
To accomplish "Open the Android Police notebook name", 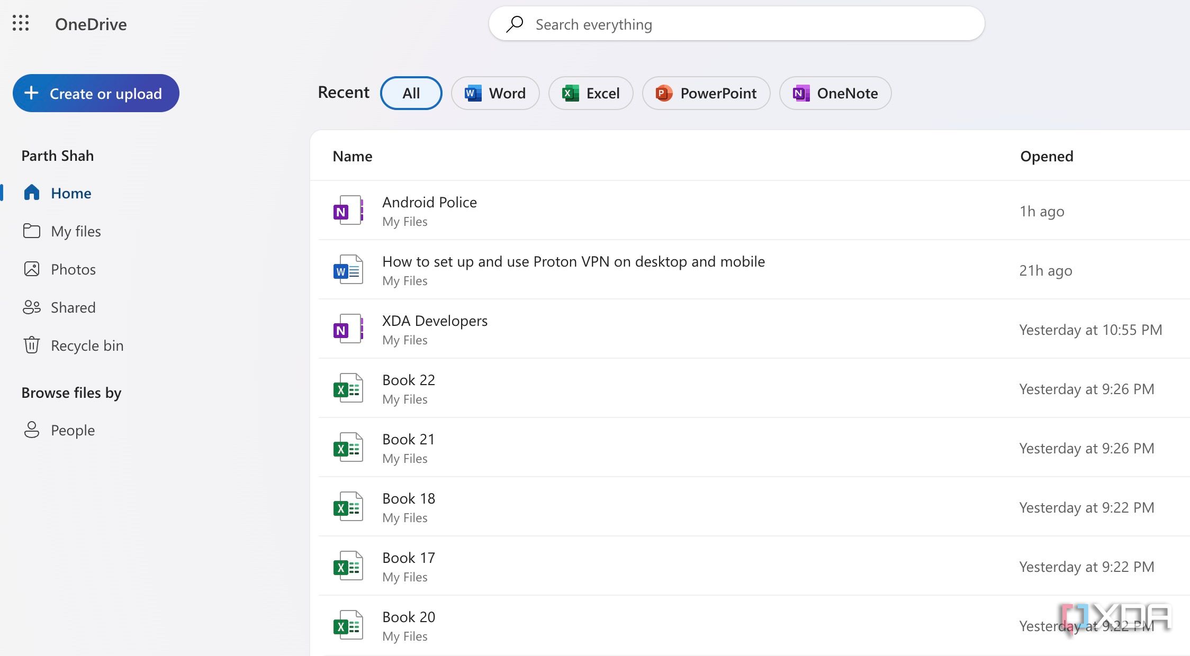I will [429, 202].
